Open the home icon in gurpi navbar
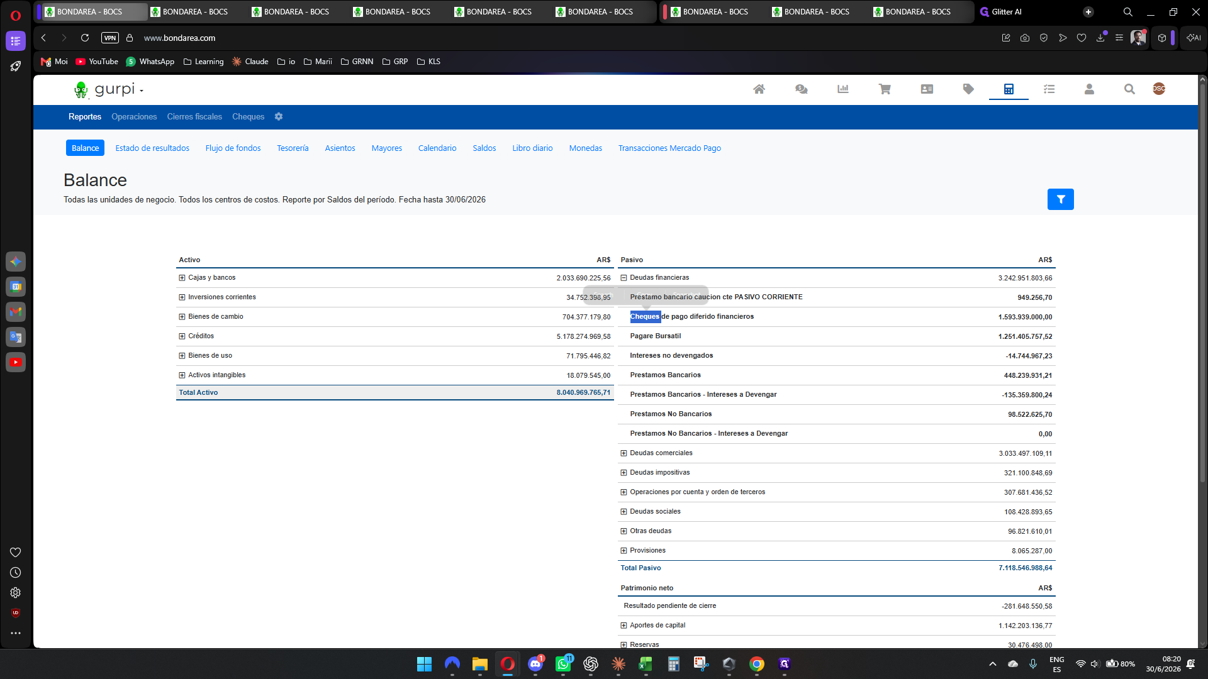This screenshot has width=1208, height=679. click(759, 89)
